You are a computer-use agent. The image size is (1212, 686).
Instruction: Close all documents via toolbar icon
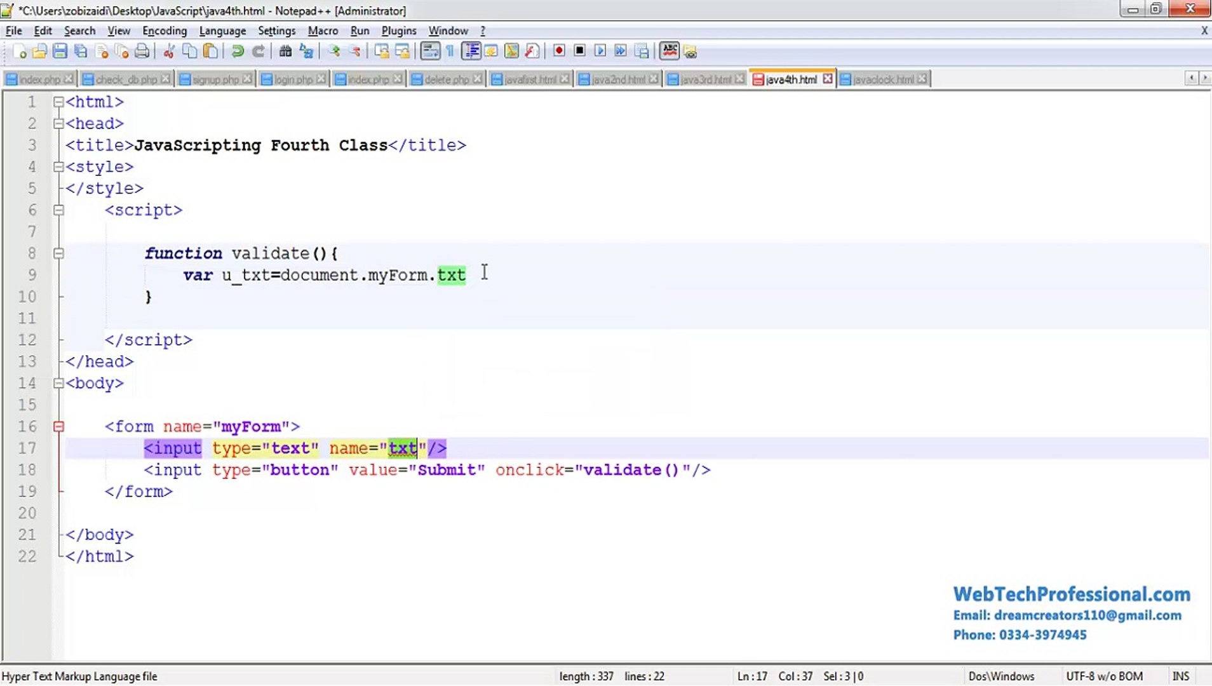pos(121,51)
